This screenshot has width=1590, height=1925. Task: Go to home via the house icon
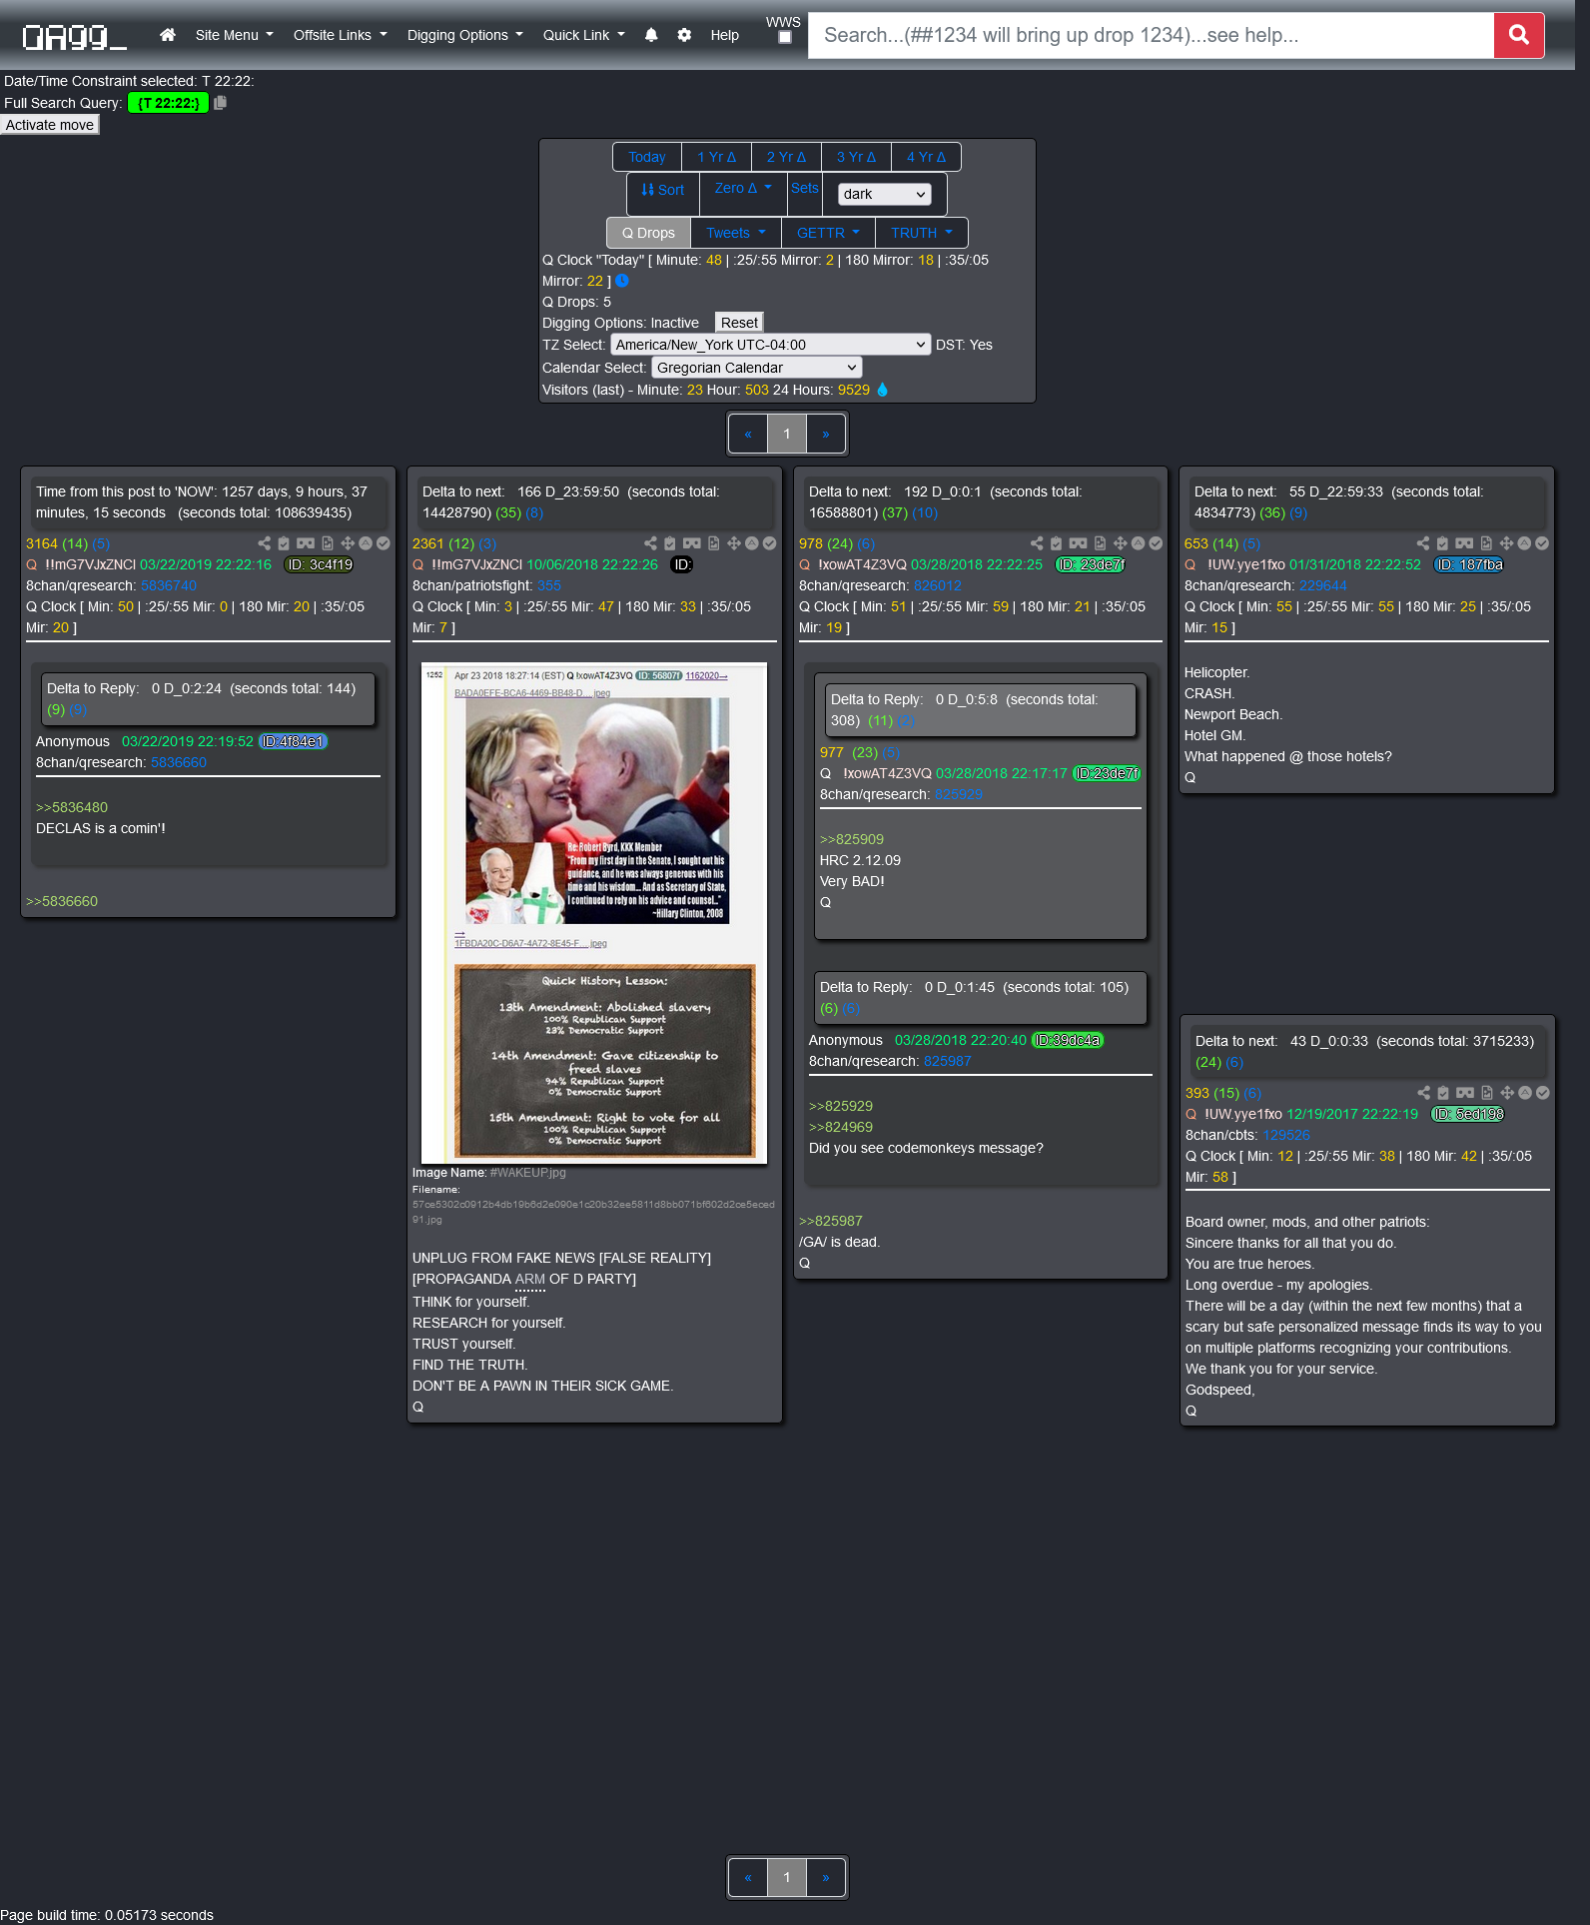tap(168, 35)
